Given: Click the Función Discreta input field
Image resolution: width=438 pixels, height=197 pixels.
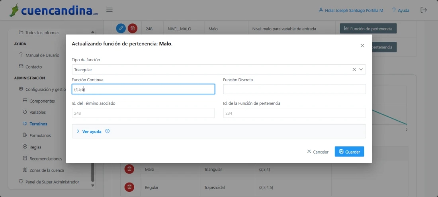Looking at the screenshot, I should point(294,89).
